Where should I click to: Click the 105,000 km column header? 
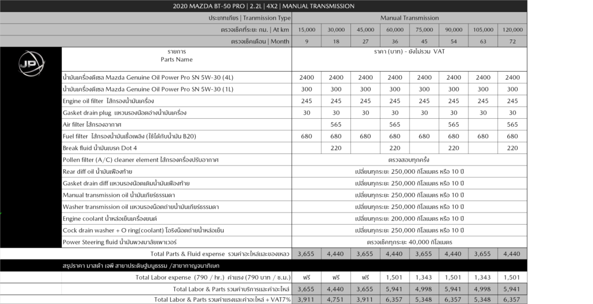483,30
